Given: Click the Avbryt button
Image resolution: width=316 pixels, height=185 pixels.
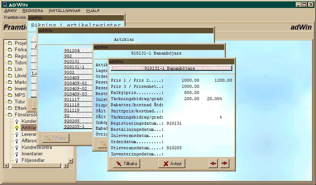Looking at the screenshot, I should tap(172, 163).
